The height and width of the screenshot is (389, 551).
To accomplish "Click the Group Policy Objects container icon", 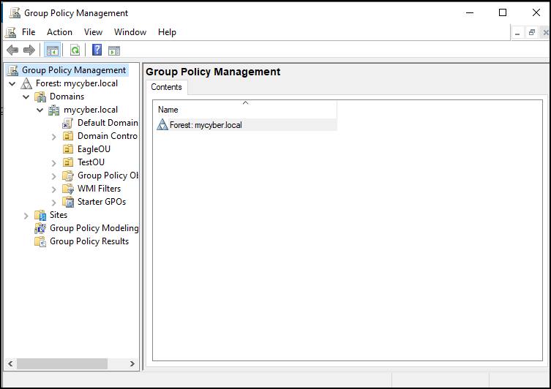I will [x=68, y=175].
